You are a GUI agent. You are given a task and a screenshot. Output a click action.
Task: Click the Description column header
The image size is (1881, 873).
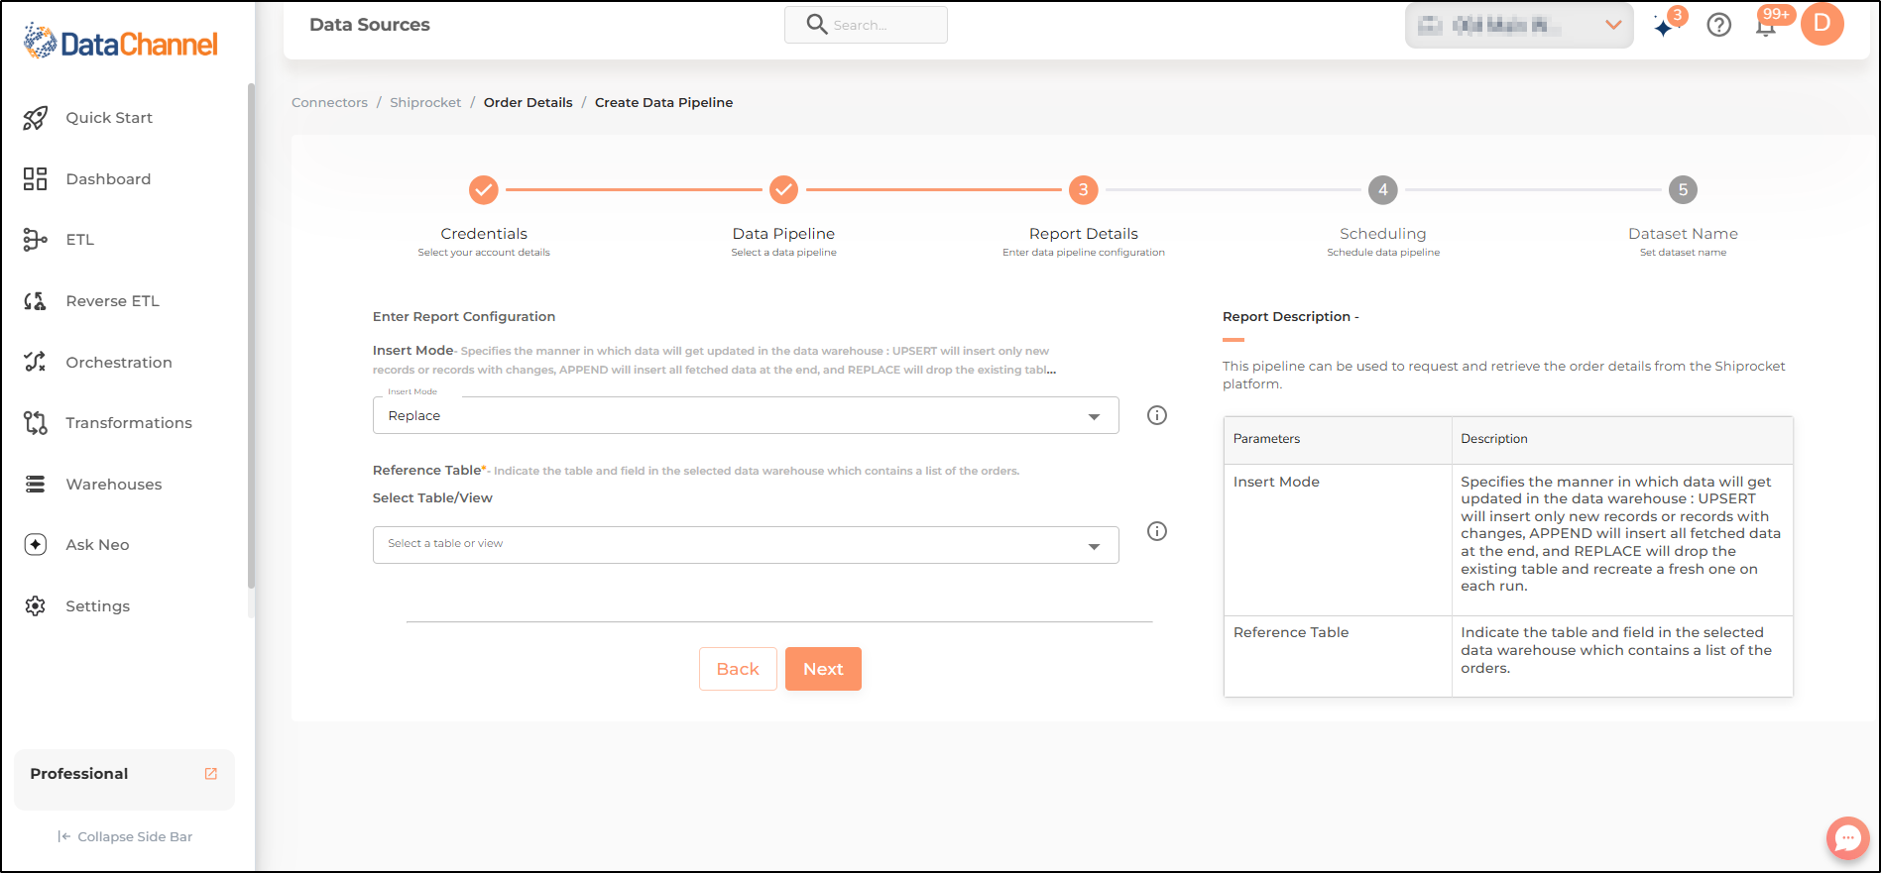click(1622, 440)
